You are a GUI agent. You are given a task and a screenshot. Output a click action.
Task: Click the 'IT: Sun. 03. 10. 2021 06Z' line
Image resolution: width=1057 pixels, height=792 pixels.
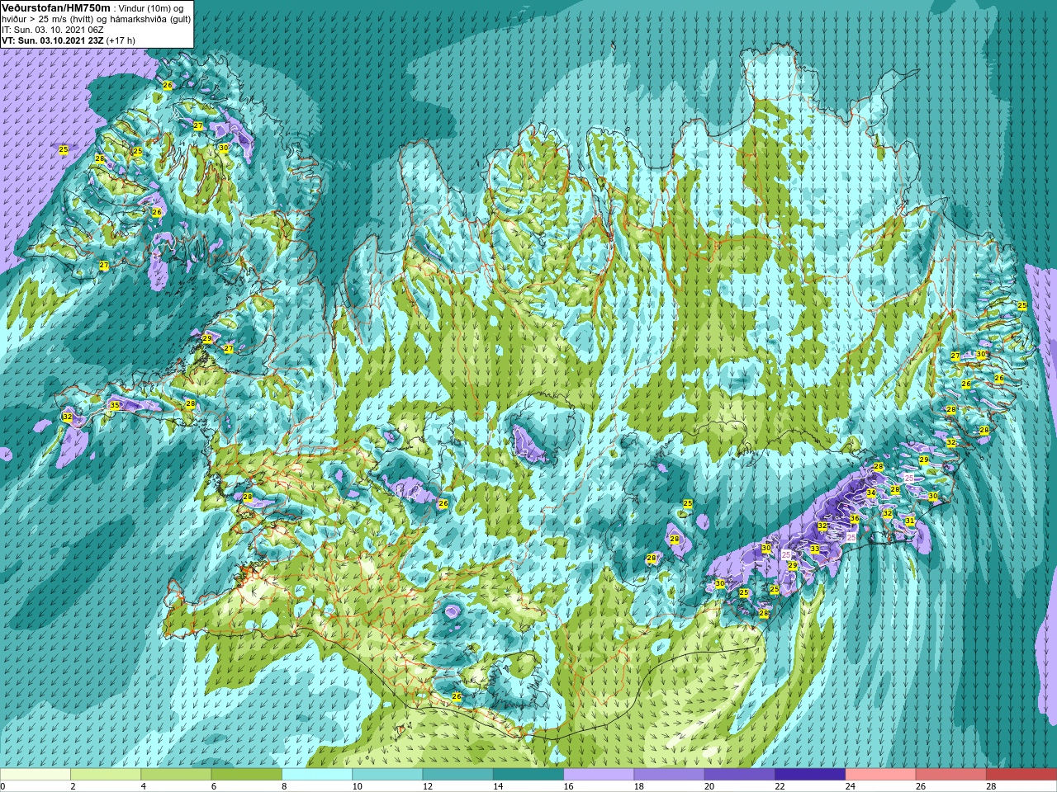point(53,30)
